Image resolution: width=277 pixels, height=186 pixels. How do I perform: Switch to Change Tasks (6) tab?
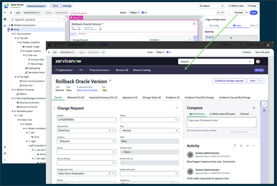pyautogui.click(x=152, y=98)
